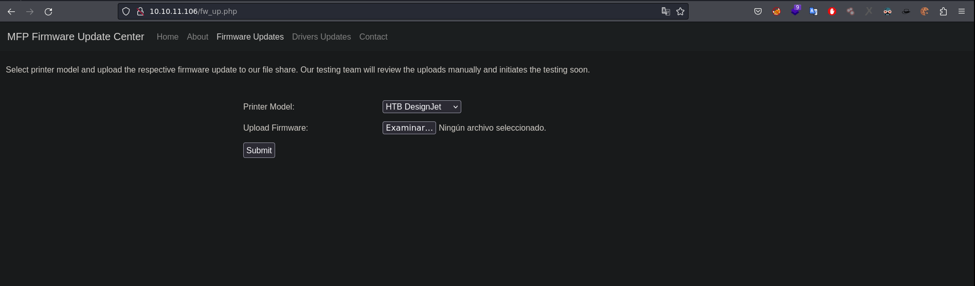Bookmark this page with the star icon
This screenshot has width=975, height=286.
pos(680,11)
